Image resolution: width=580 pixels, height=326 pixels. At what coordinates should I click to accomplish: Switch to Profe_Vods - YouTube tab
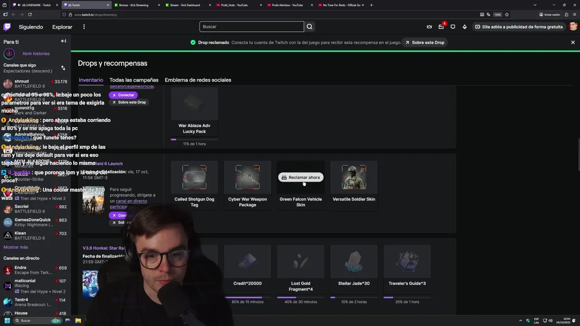[238, 5]
